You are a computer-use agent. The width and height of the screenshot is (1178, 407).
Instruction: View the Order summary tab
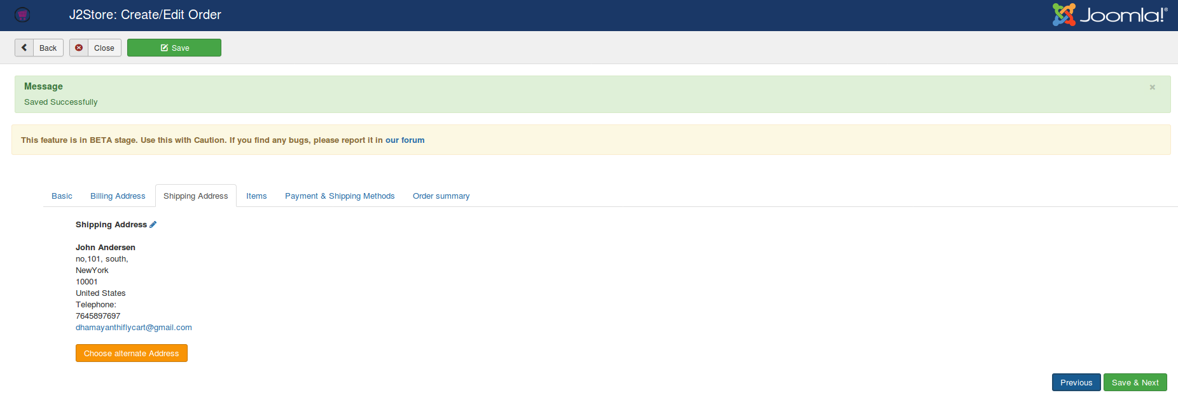(441, 196)
